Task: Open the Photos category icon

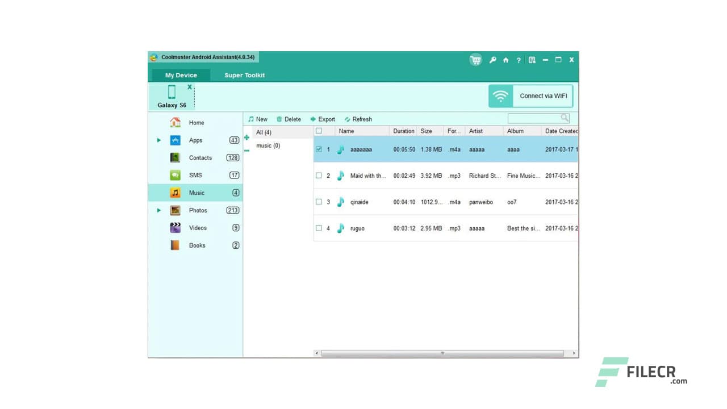Action: (x=175, y=210)
